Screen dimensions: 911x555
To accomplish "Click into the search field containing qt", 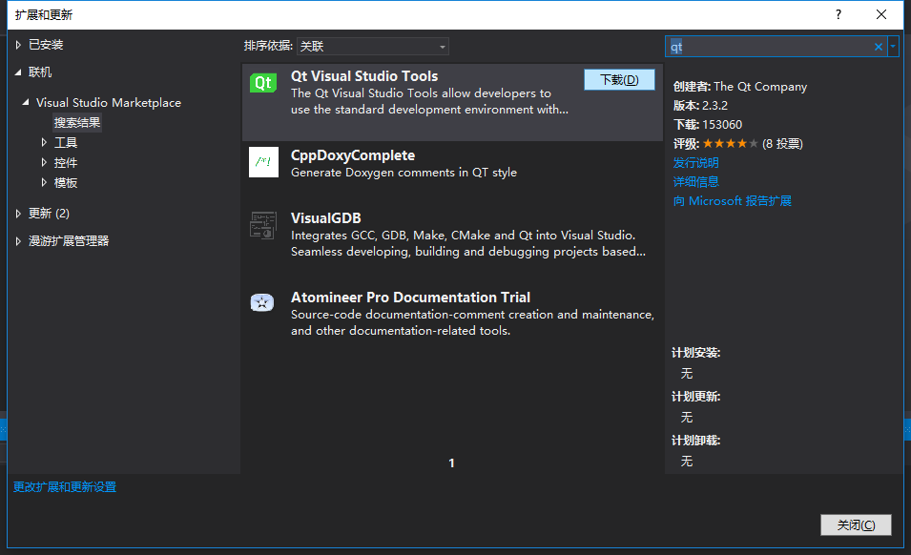I will click(768, 47).
